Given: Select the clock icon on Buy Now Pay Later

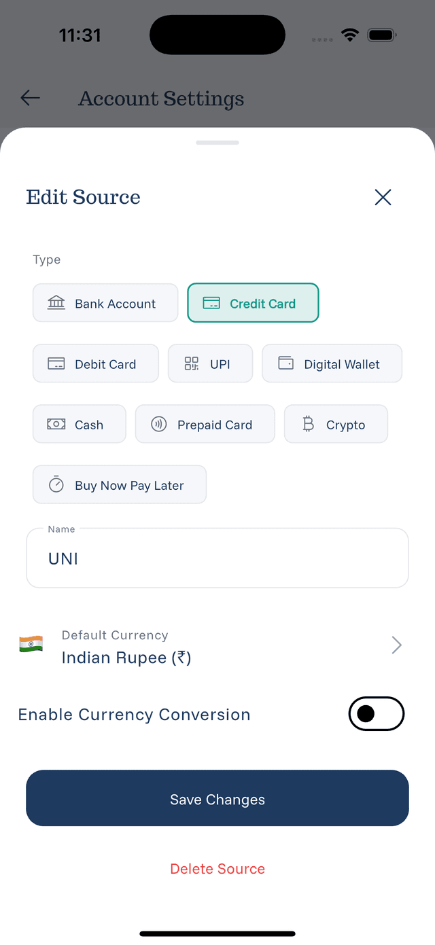Looking at the screenshot, I should click(56, 484).
